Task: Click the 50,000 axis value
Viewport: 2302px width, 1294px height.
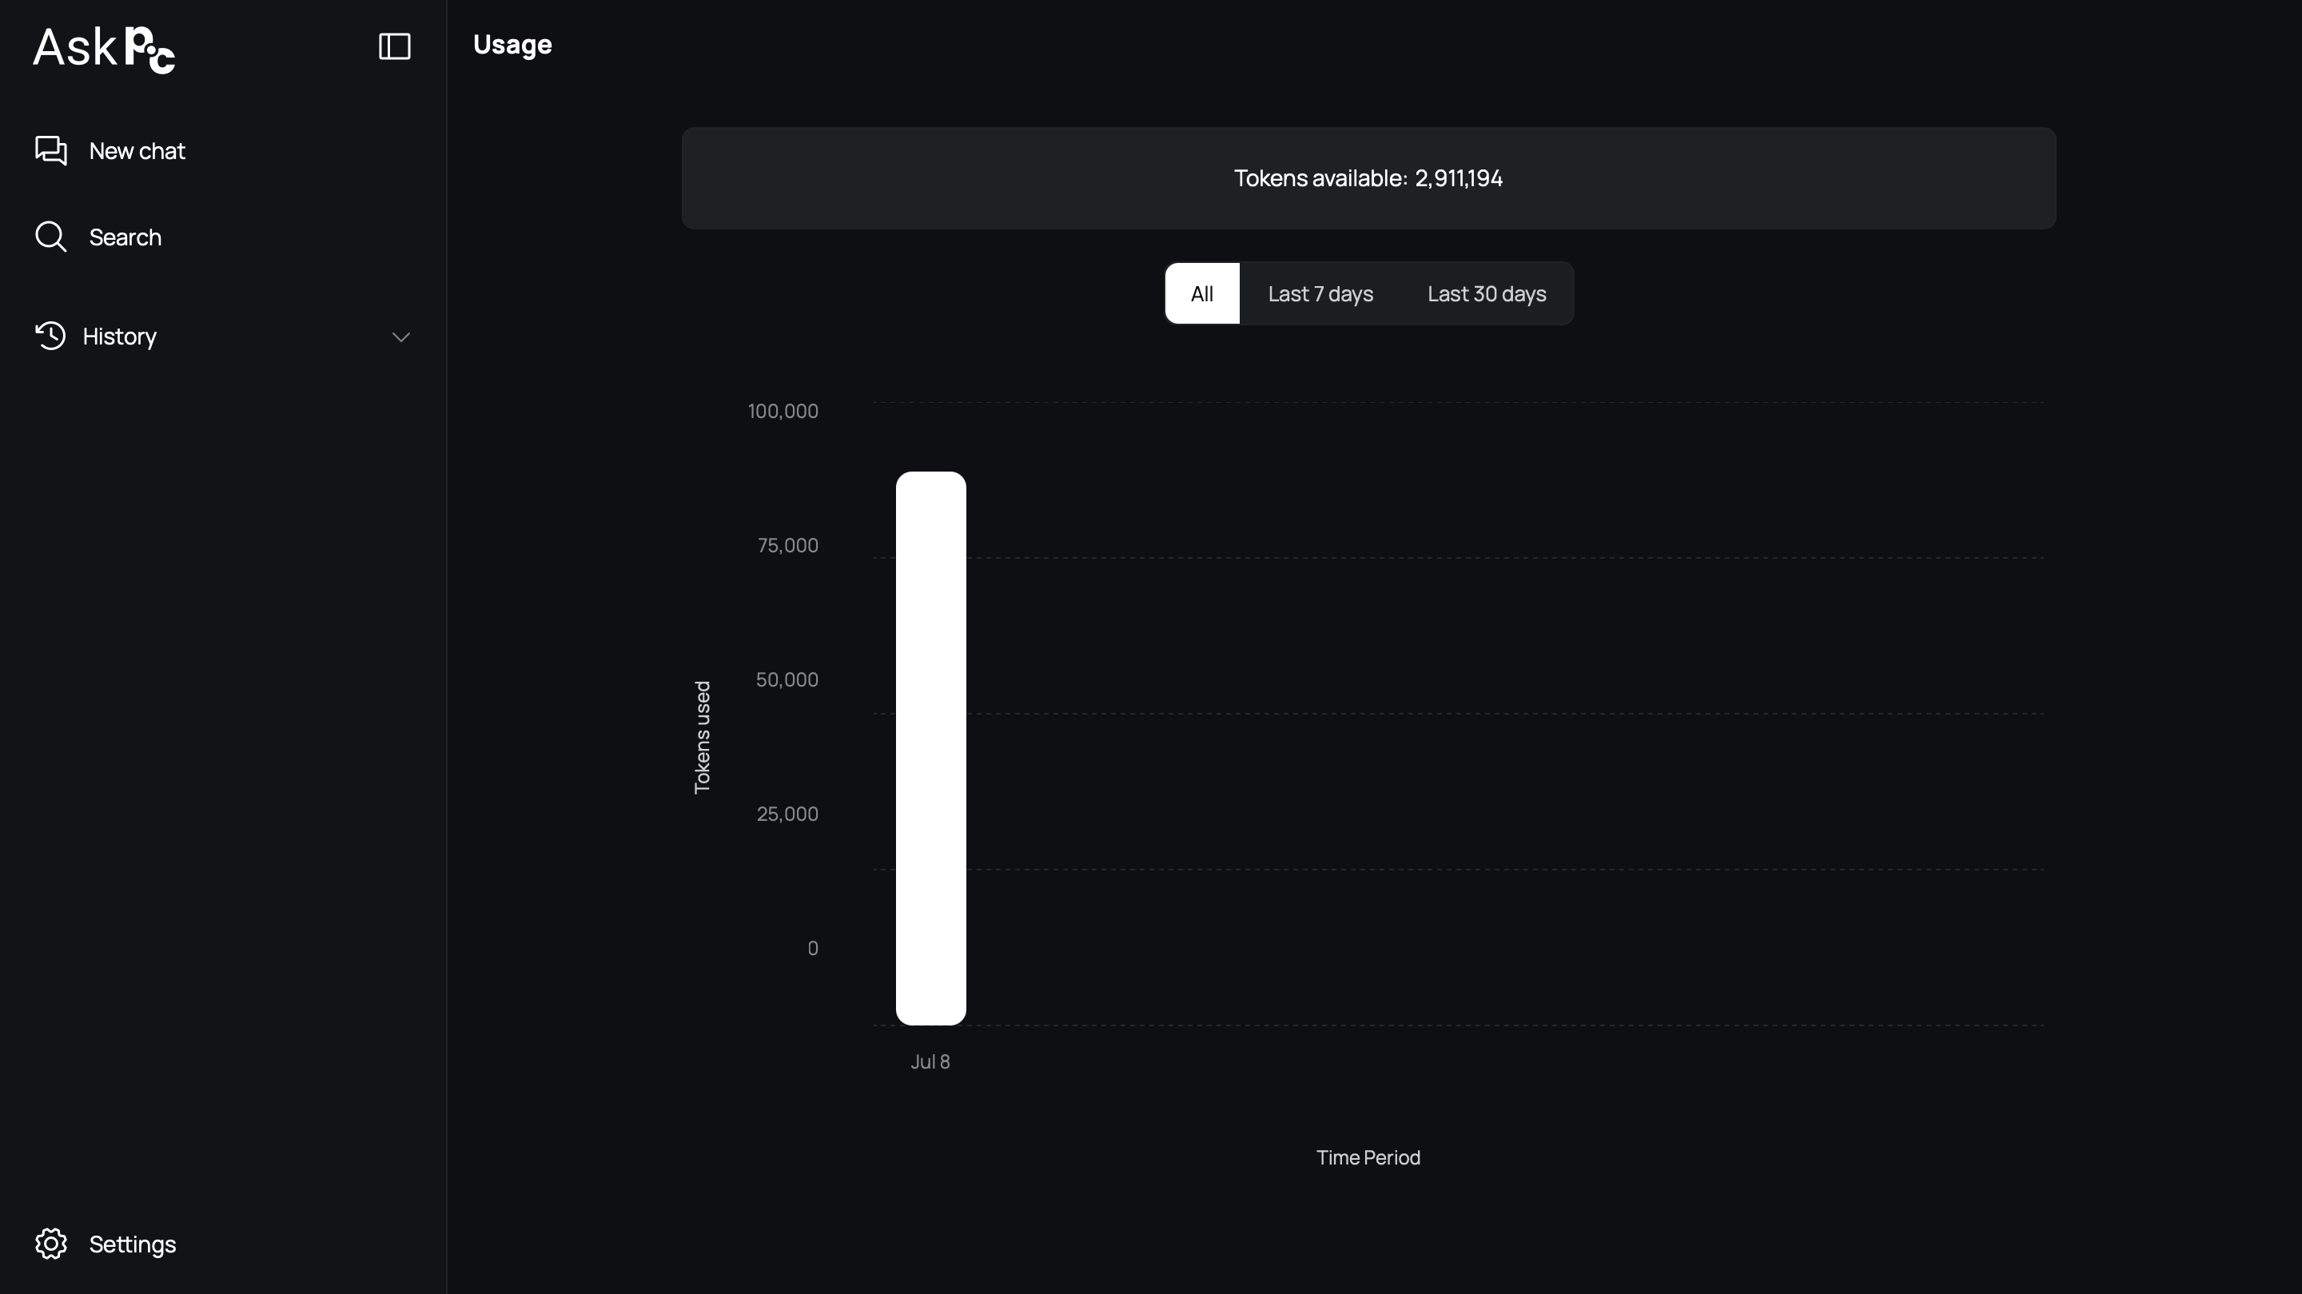Action: (x=787, y=679)
